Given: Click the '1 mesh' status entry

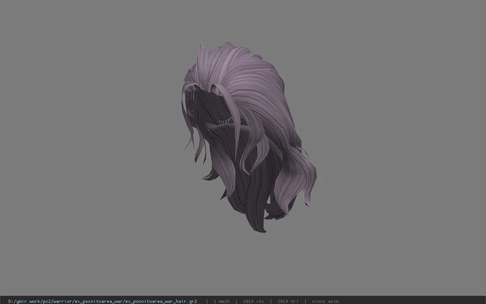Looking at the screenshot, I should coord(221,301).
